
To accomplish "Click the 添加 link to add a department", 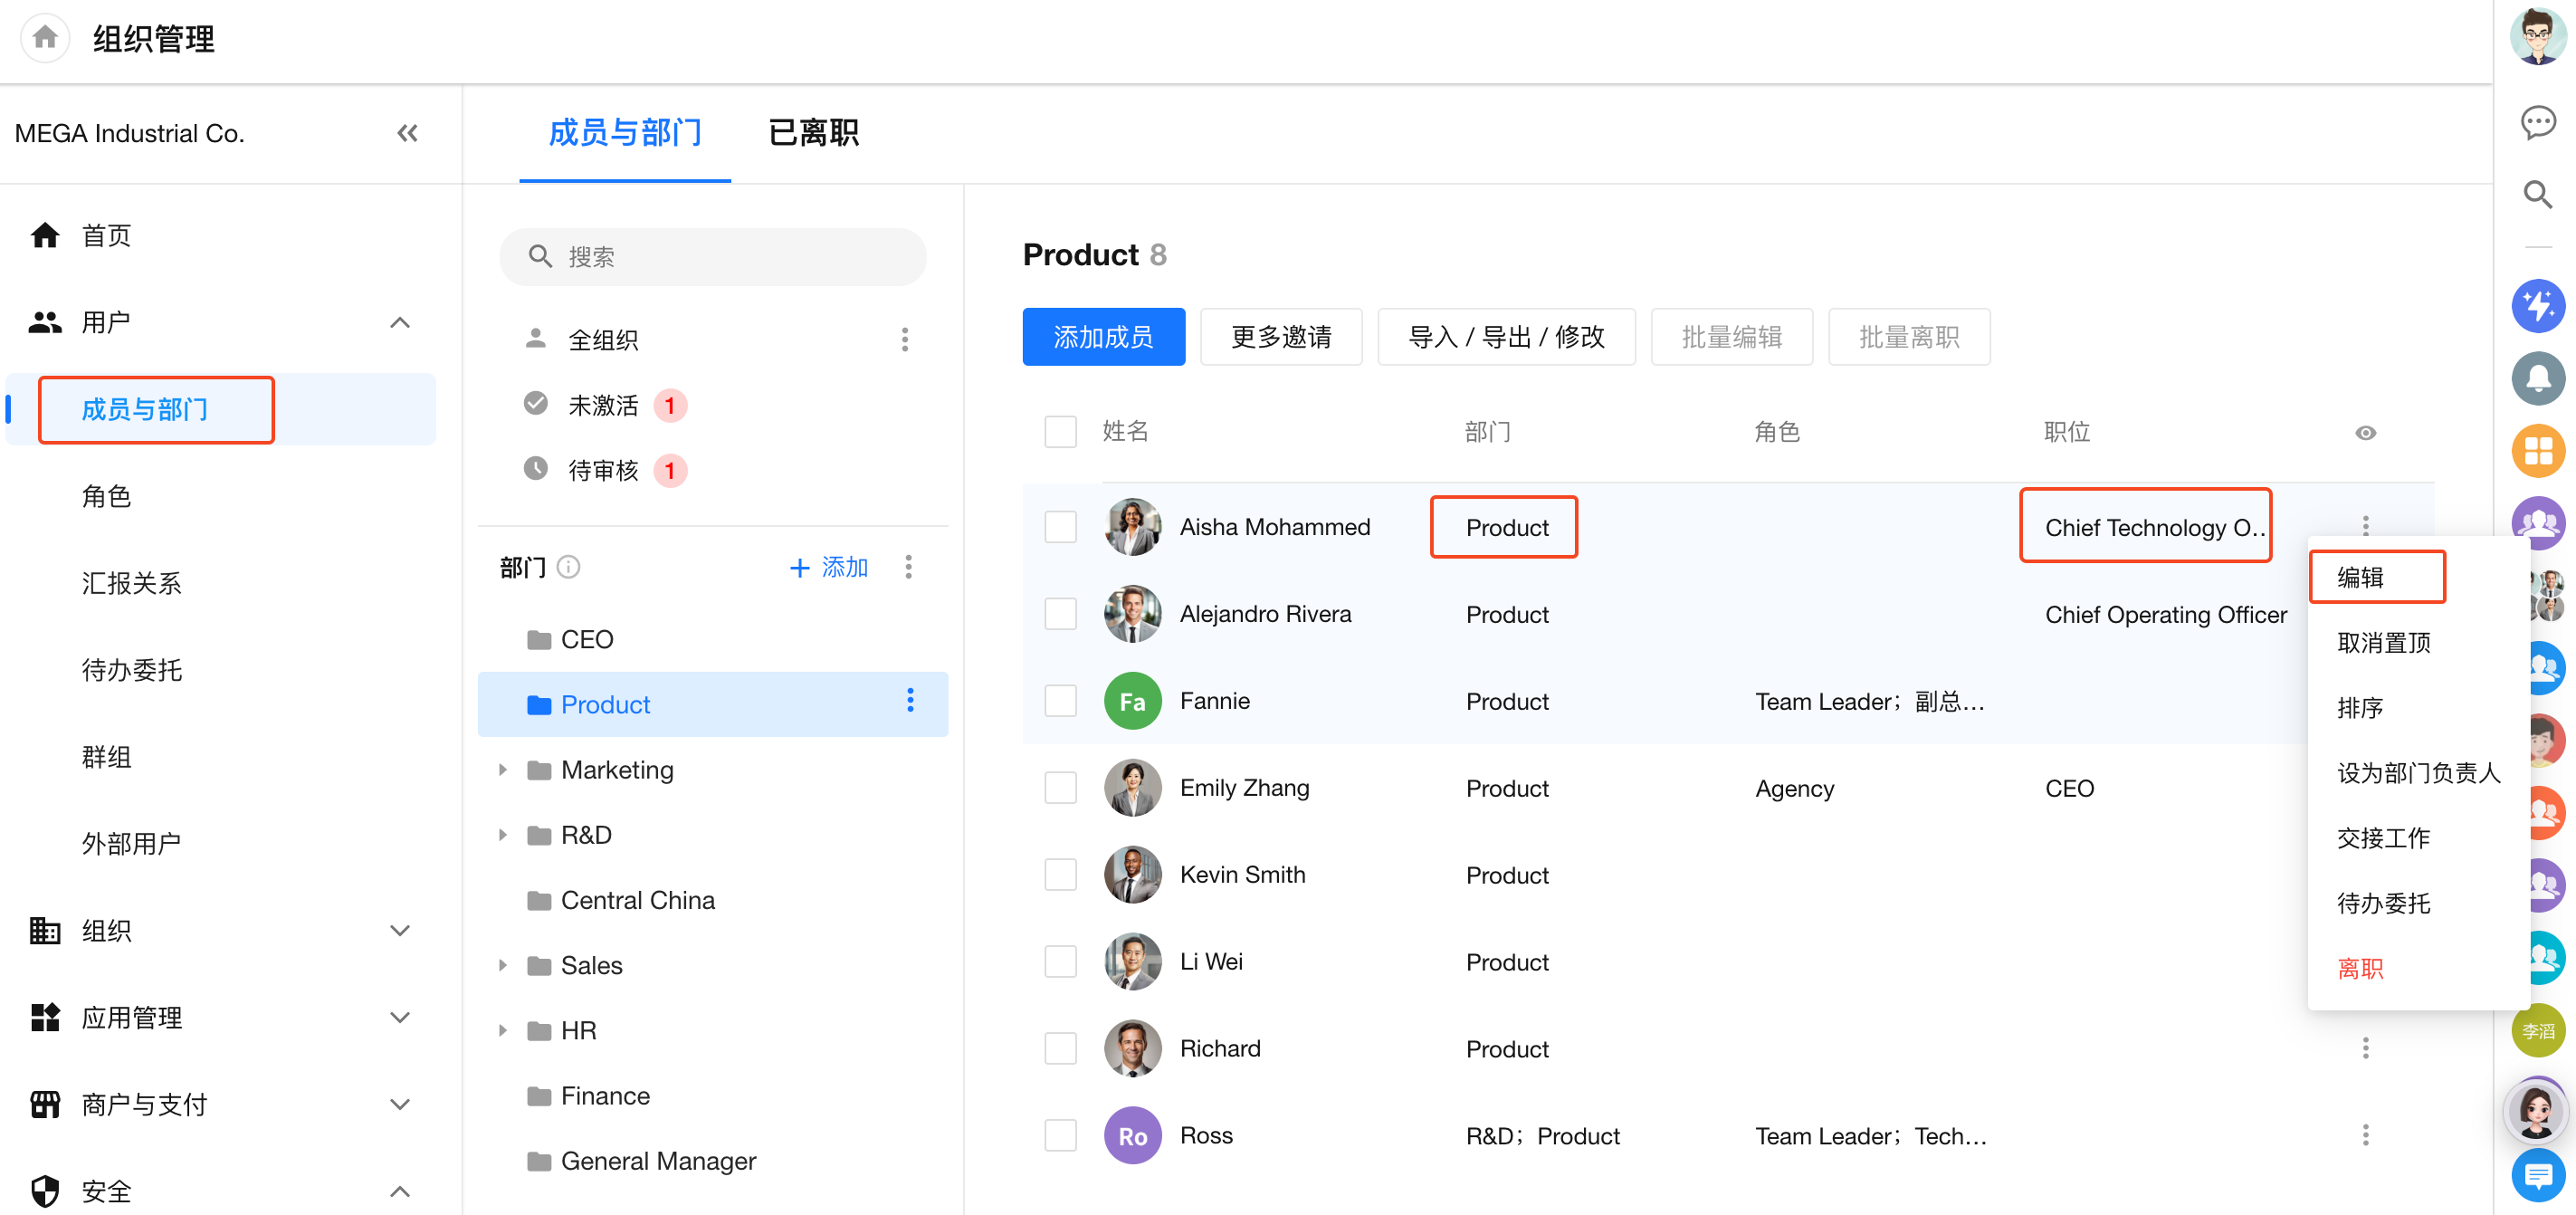I will pyautogui.click(x=829, y=567).
